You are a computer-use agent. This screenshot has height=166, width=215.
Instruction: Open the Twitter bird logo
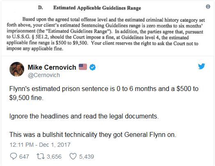point(201,66)
